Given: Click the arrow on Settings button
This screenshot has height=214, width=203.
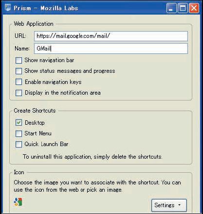Looking at the screenshot, I should pyautogui.click(x=179, y=205).
